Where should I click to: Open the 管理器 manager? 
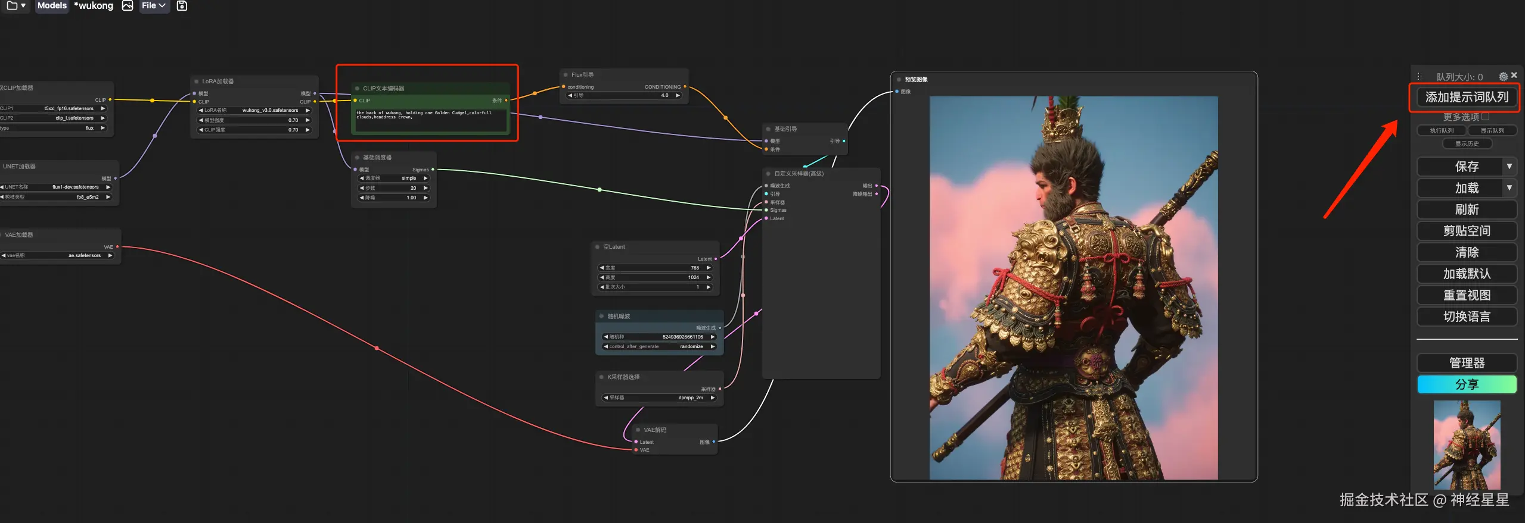pos(1467,363)
